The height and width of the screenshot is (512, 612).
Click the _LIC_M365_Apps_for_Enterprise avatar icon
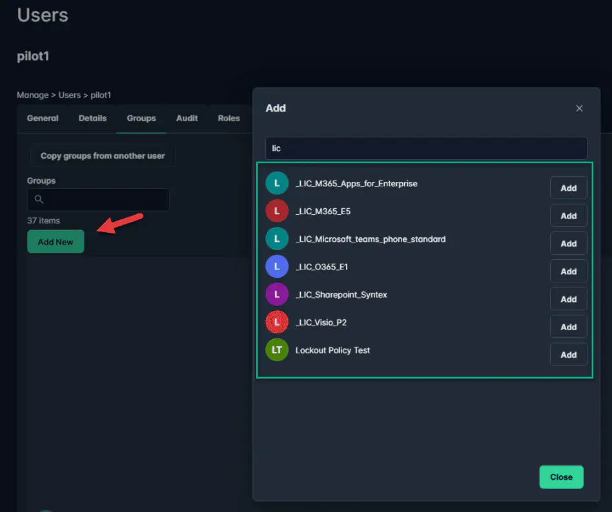(x=276, y=184)
